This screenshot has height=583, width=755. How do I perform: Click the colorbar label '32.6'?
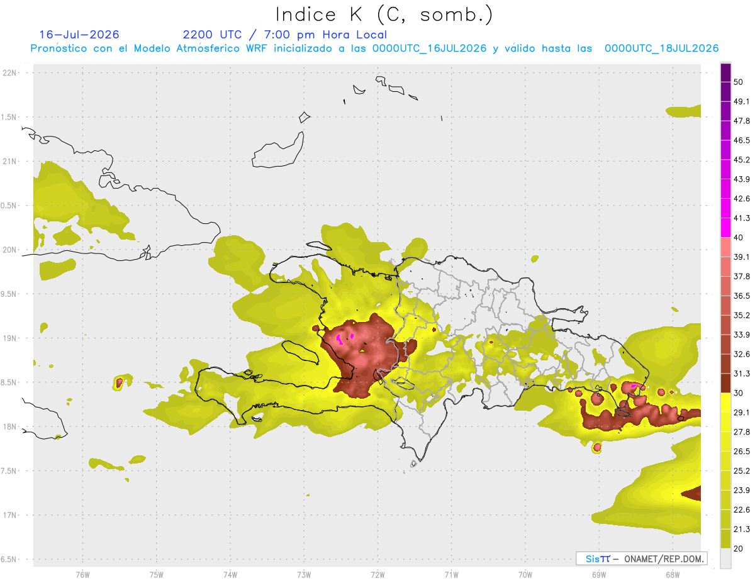[x=741, y=354]
